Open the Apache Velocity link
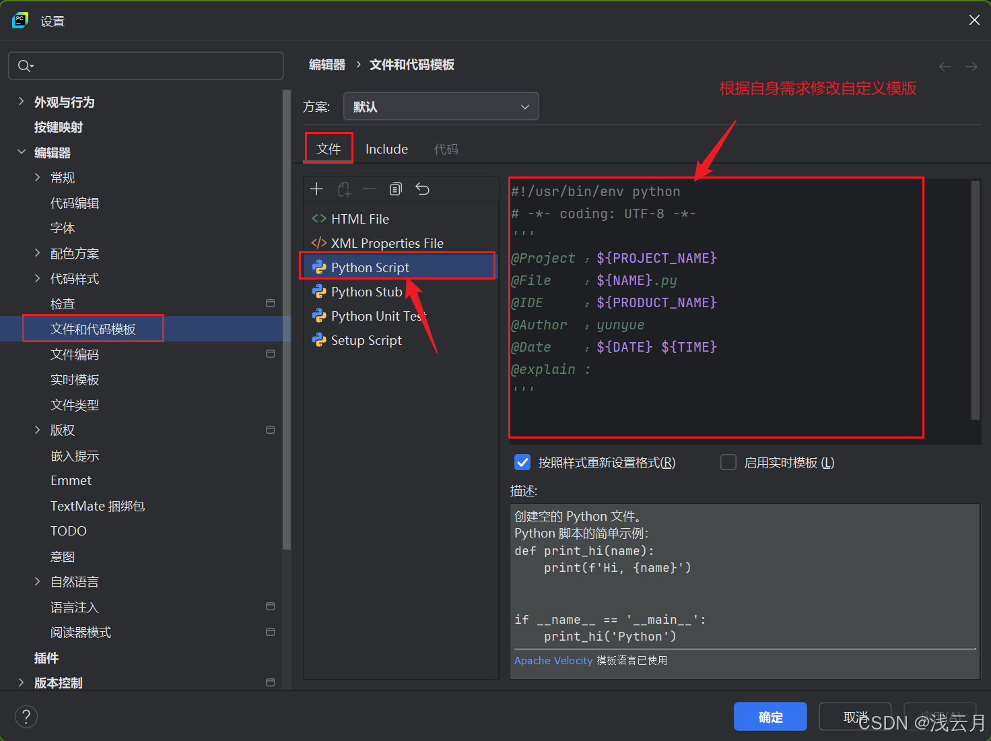Viewport: 991px width, 741px height. [x=553, y=661]
